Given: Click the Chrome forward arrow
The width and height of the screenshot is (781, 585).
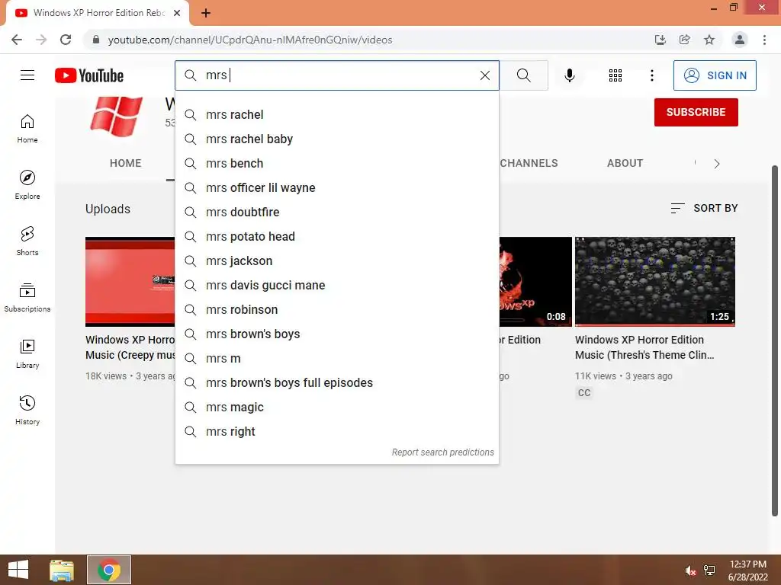Looking at the screenshot, I should 41,40.
